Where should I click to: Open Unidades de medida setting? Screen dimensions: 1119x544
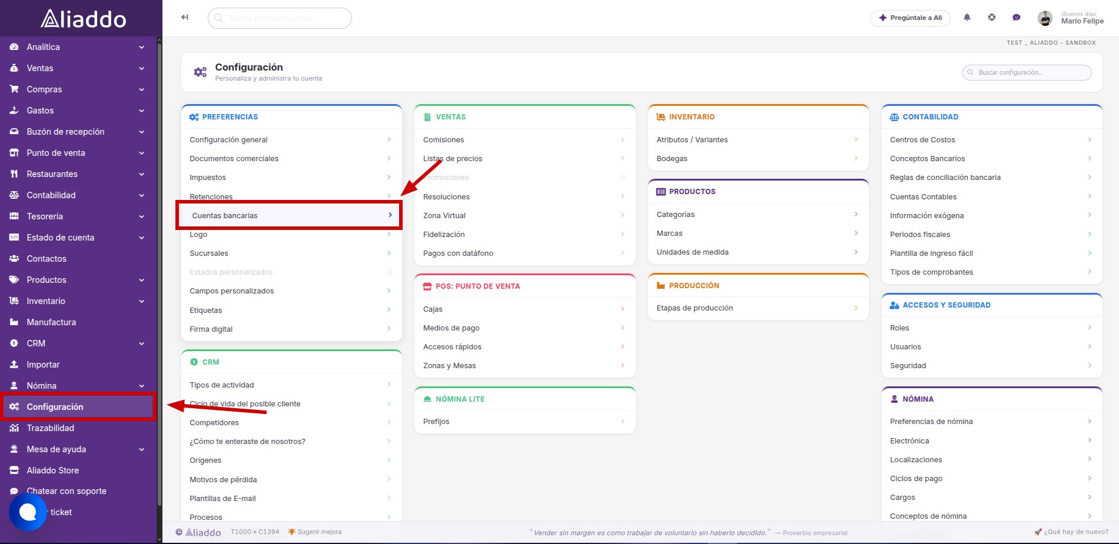tap(758, 252)
